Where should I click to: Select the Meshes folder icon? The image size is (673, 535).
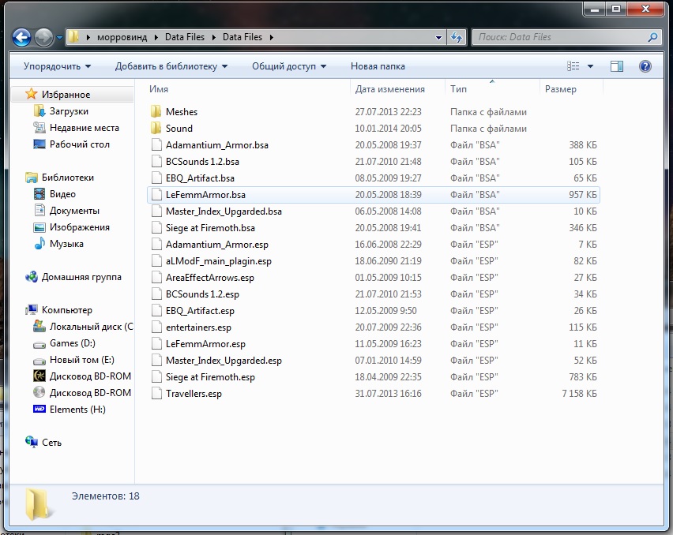pyautogui.click(x=156, y=111)
